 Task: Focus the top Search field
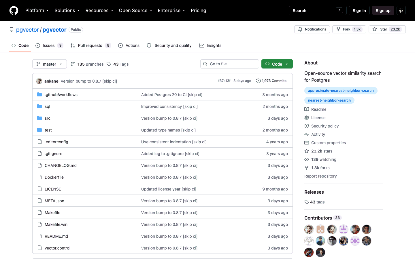point(318,10)
